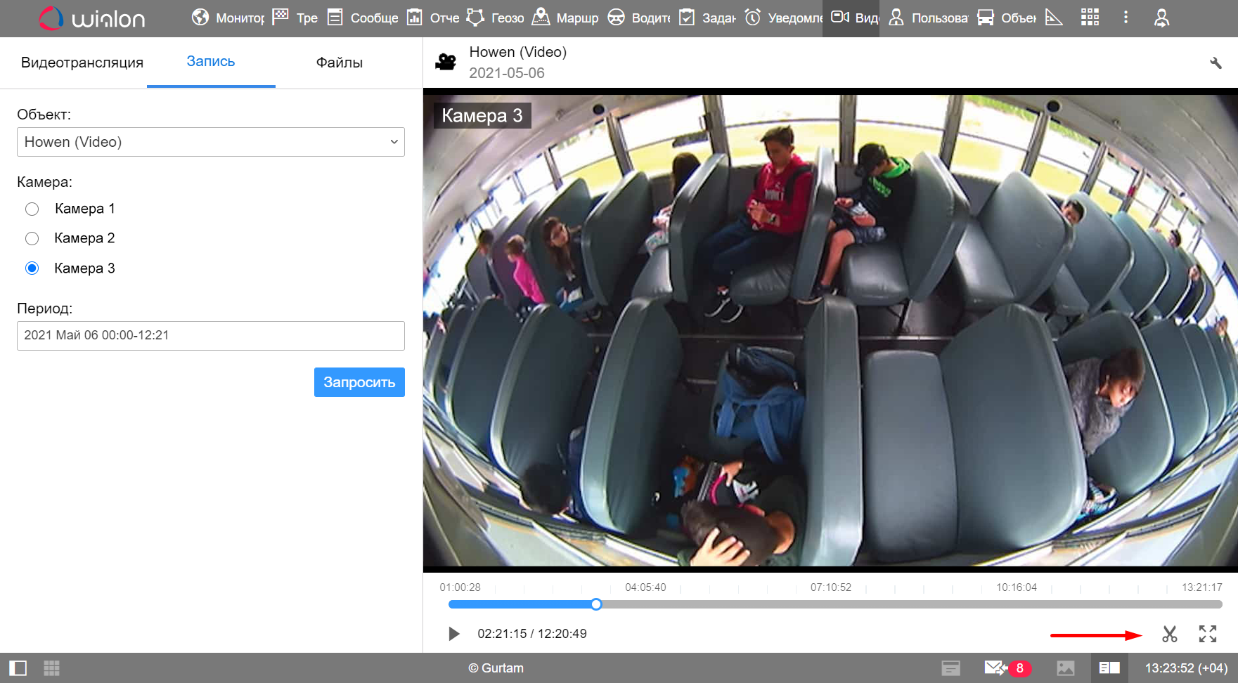Image resolution: width=1238 pixels, height=683 pixels.
Task: Enter fullscreen video mode
Action: [1207, 634]
